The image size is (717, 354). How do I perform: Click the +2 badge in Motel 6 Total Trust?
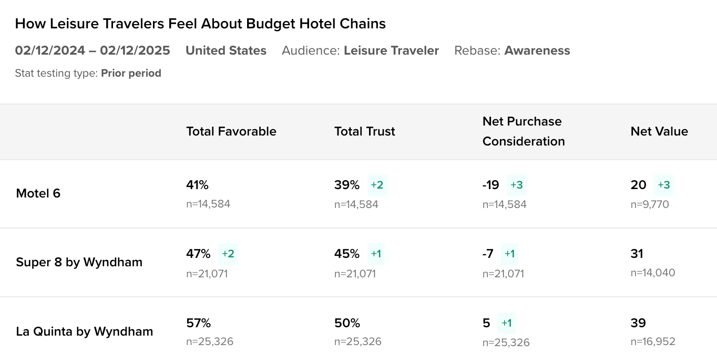[x=377, y=185]
